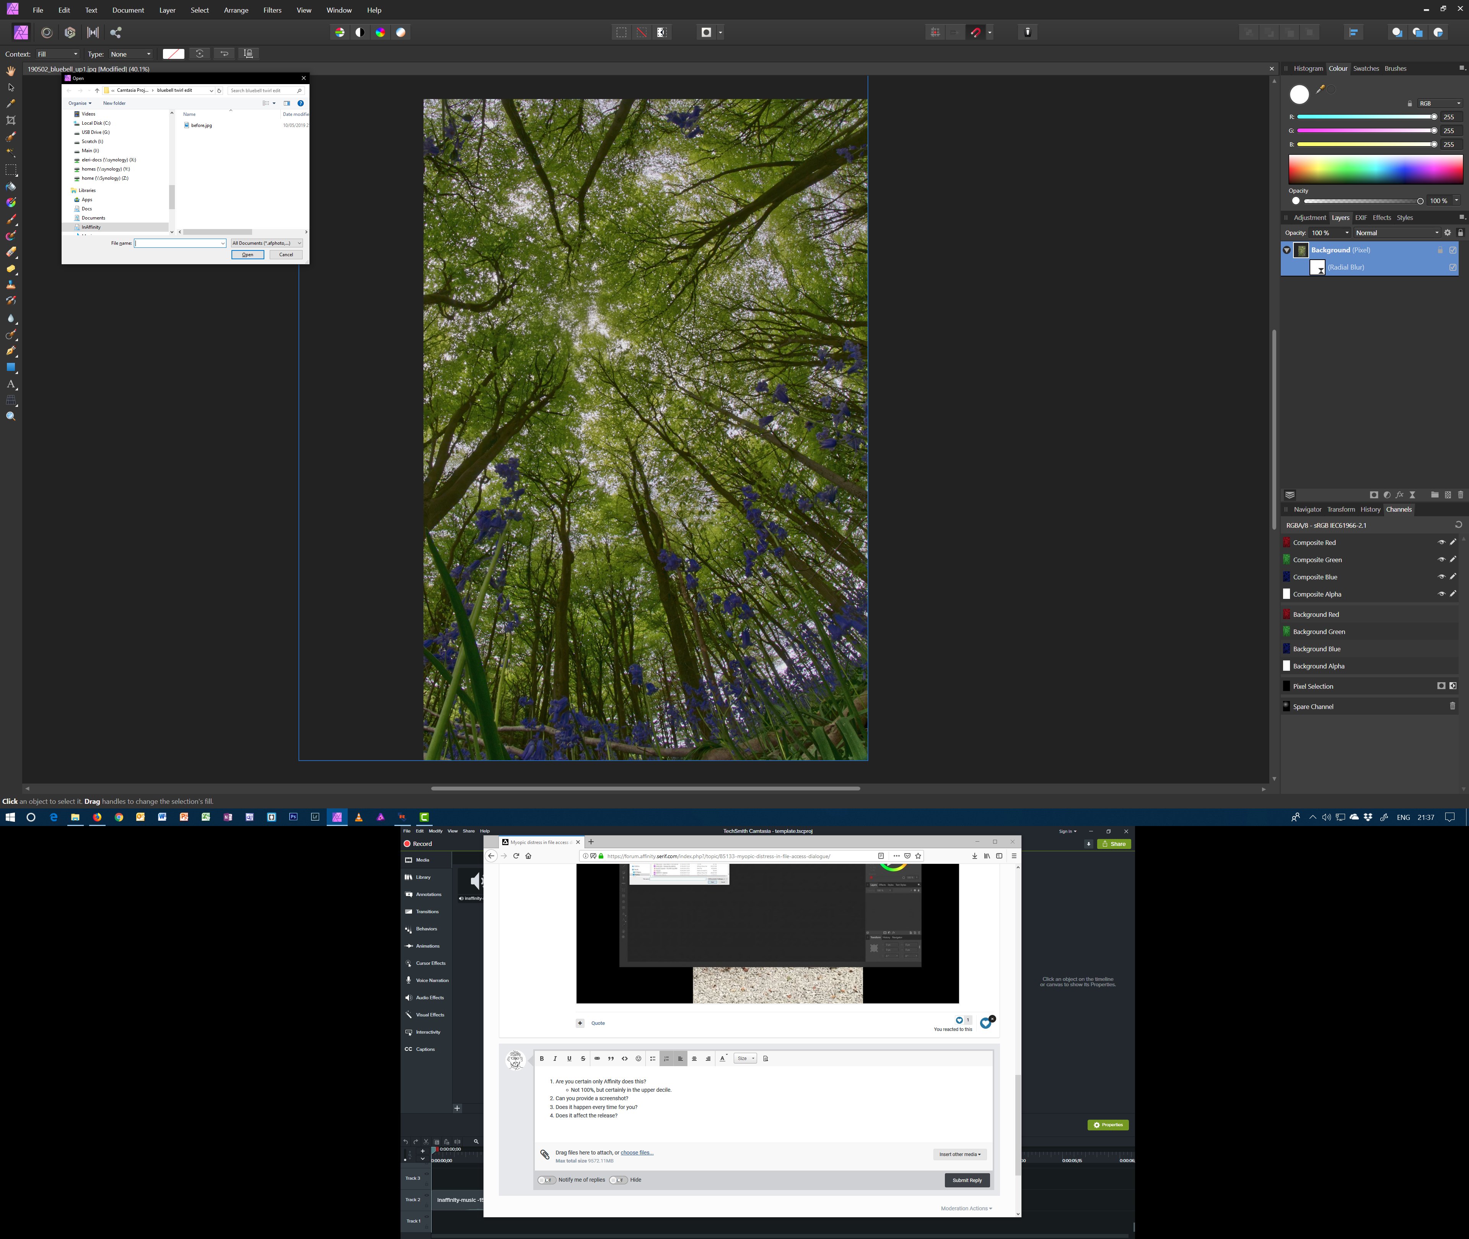Switch to Liquify Persona
Screen dimensions: 1469x1239
click(x=46, y=32)
